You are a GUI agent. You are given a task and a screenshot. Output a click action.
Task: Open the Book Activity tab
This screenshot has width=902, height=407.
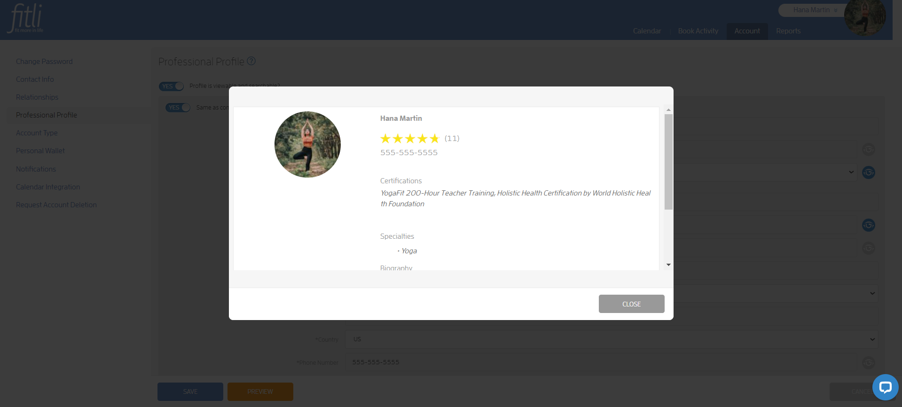[x=698, y=31]
